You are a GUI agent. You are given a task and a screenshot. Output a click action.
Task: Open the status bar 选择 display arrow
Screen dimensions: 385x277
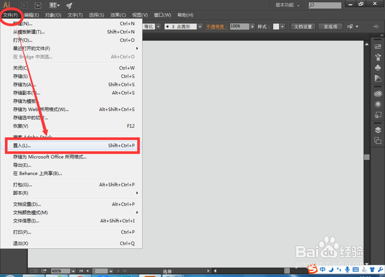click(208, 271)
